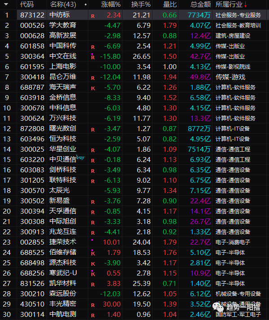Sort by 总金额 column header

[200, 4]
